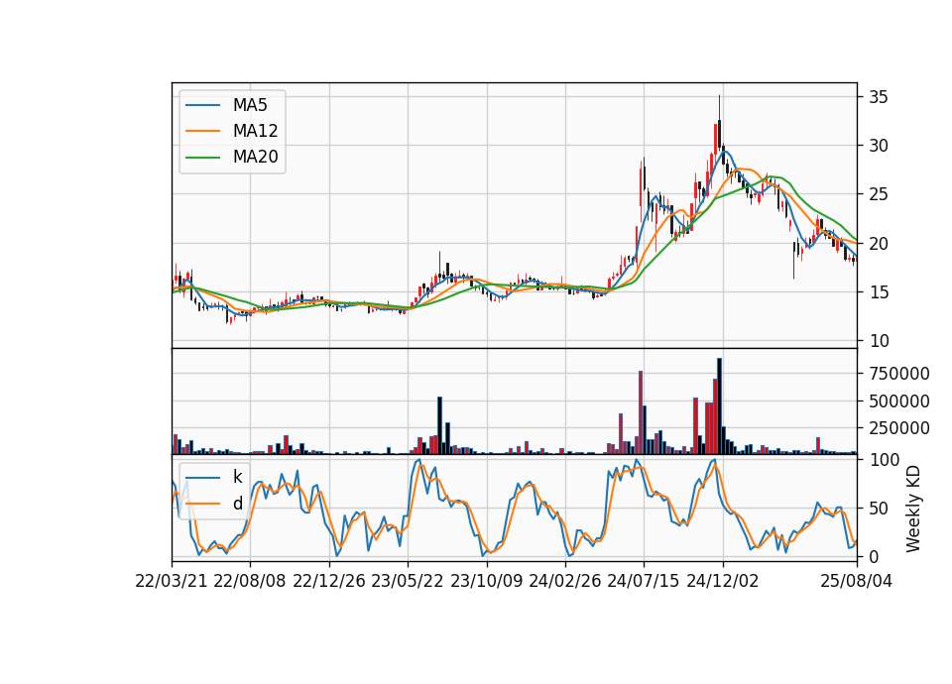Click the 30 price axis tick label
Screen dimensions: 952x684
click(879, 146)
